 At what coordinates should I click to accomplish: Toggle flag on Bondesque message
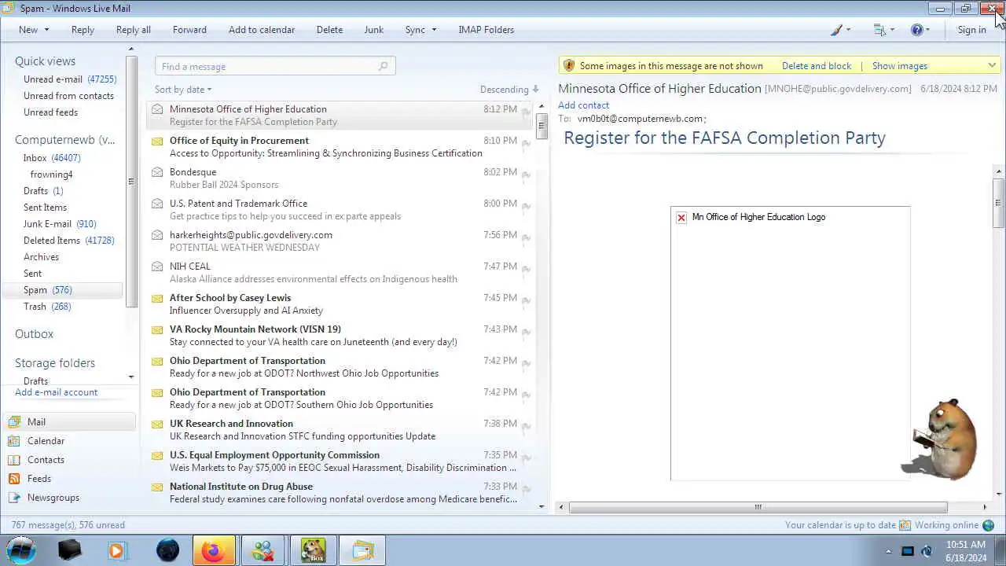pyautogui.click(x=527, y=175)
